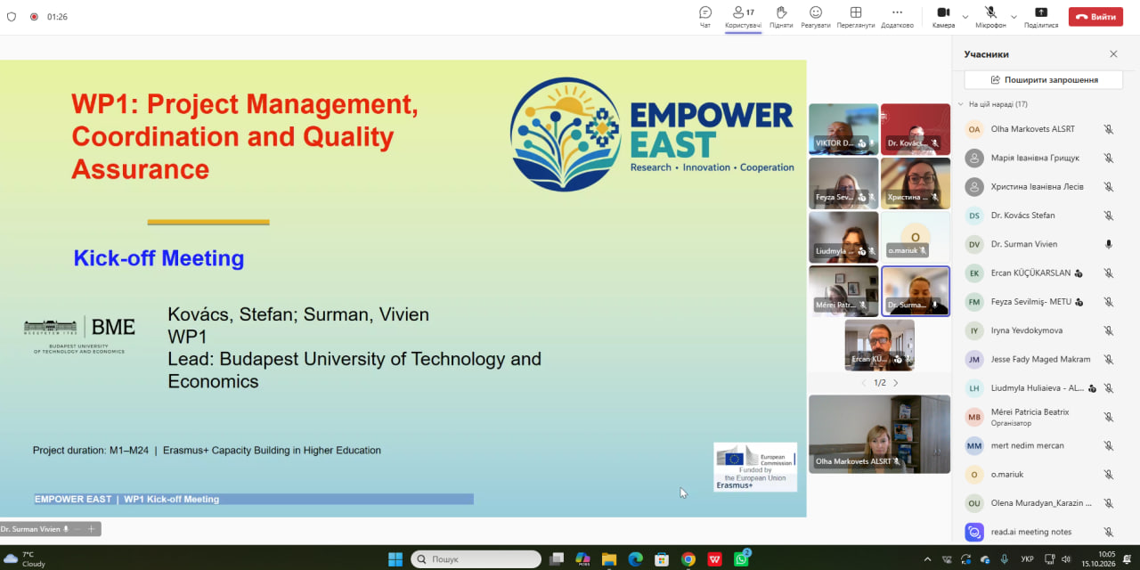The image size is (1140, 570).
Task: Open Liudmyla video tile in gallery
Action: pyautogui.click(x=843, y=237)
